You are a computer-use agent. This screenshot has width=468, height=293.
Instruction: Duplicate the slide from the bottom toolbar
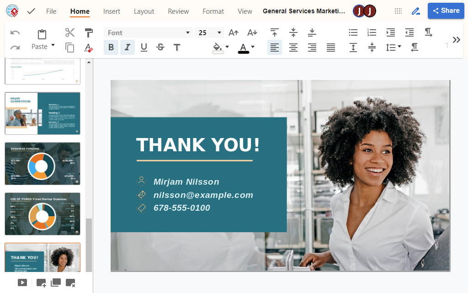(55, 282)
